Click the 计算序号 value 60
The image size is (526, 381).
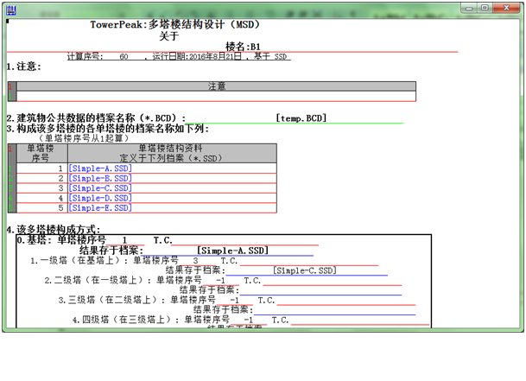[x=124, y=56]
